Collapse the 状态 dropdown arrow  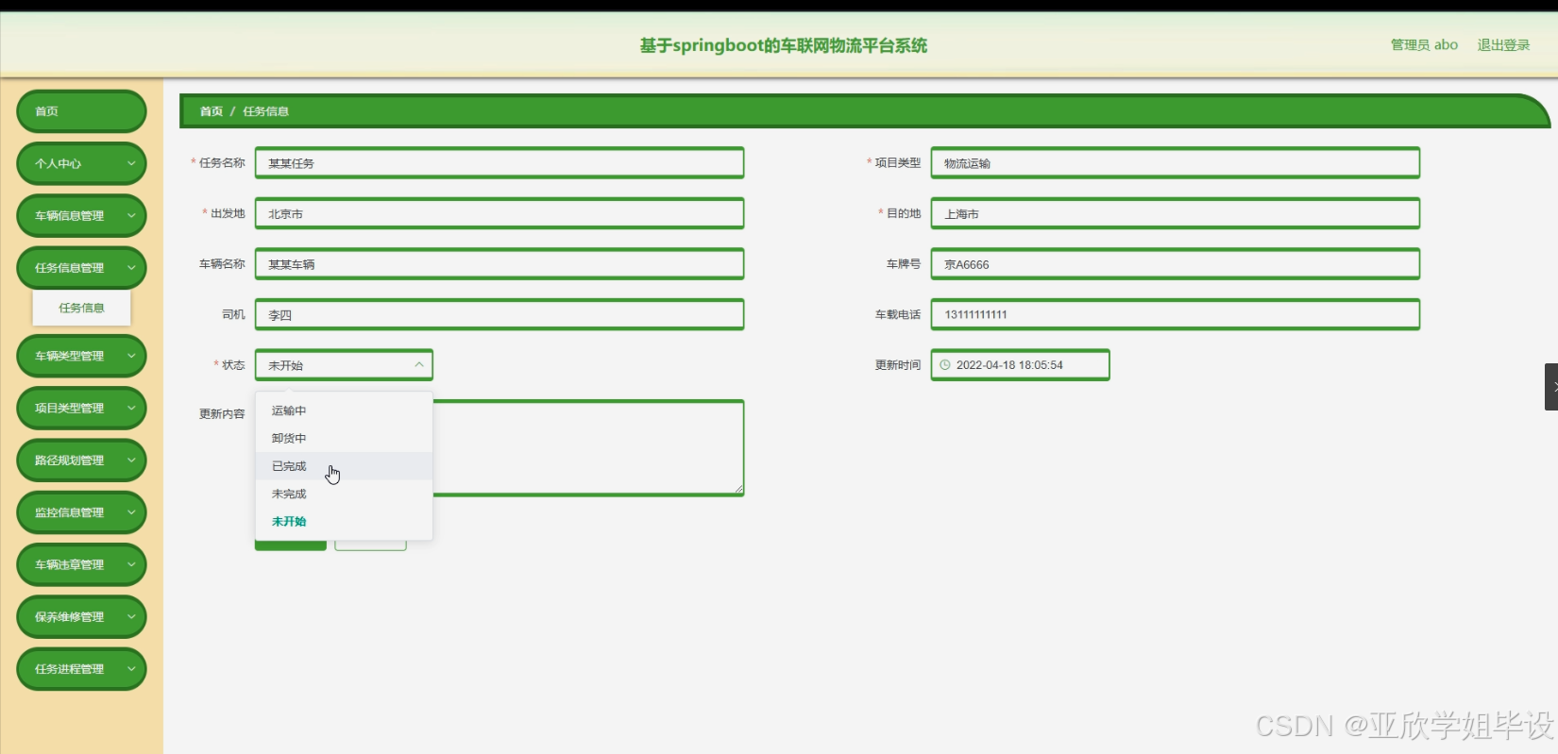point(419,365)
